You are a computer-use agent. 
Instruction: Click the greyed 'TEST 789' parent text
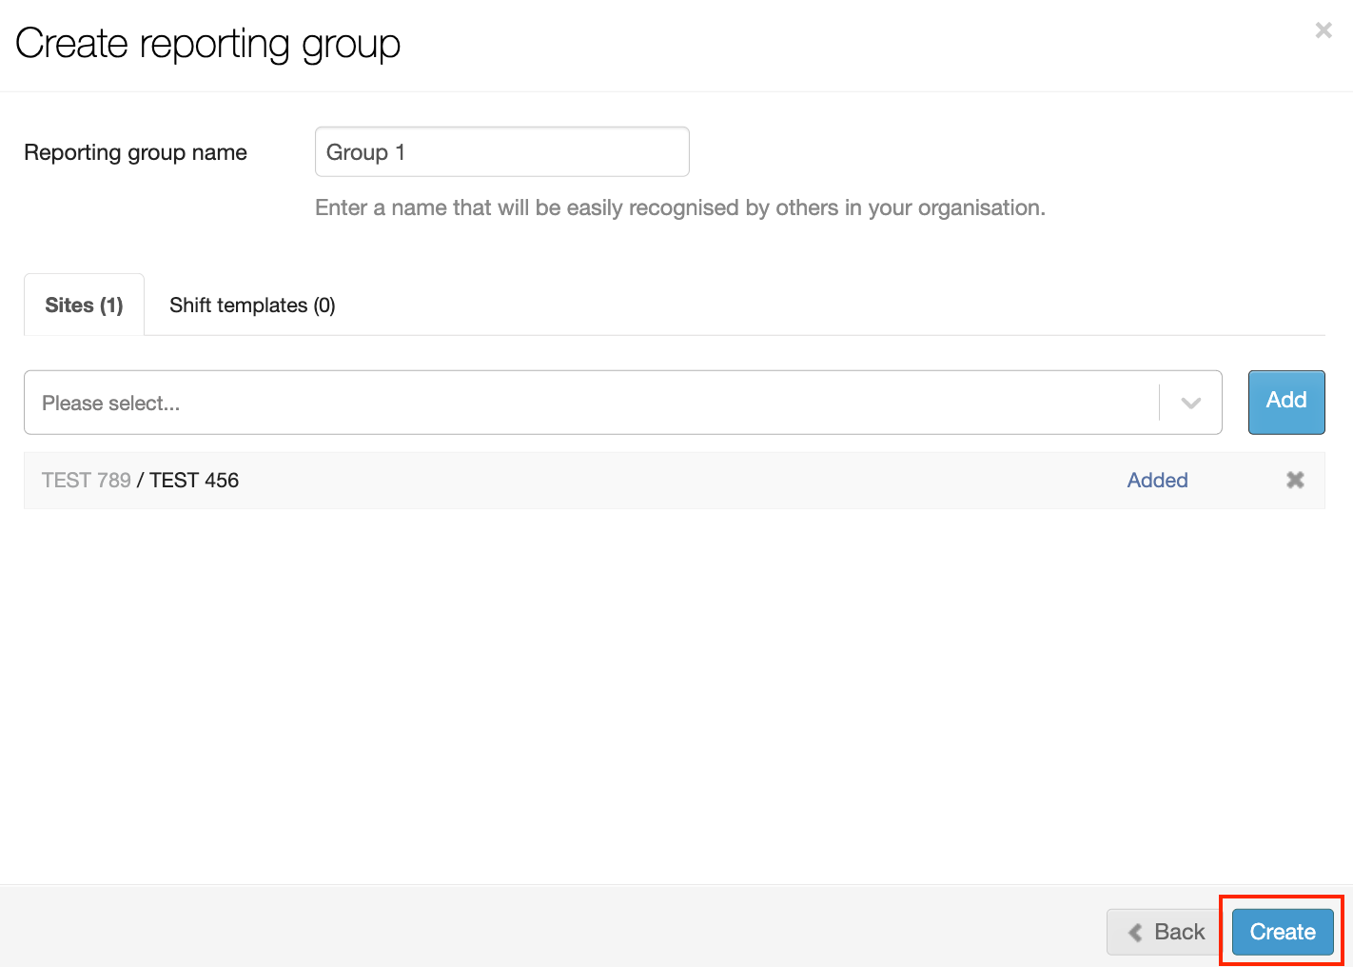86,481
